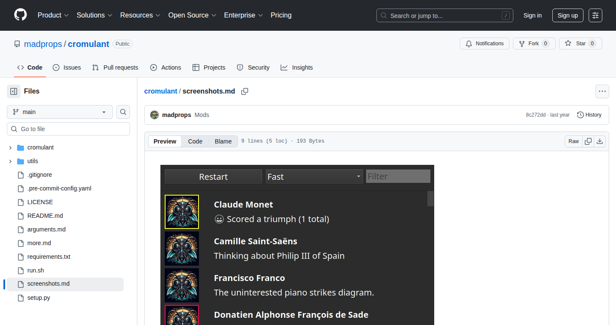Click the Sign up button
Image resolution: width=616 pixels, height=325 pixels.
568,15
